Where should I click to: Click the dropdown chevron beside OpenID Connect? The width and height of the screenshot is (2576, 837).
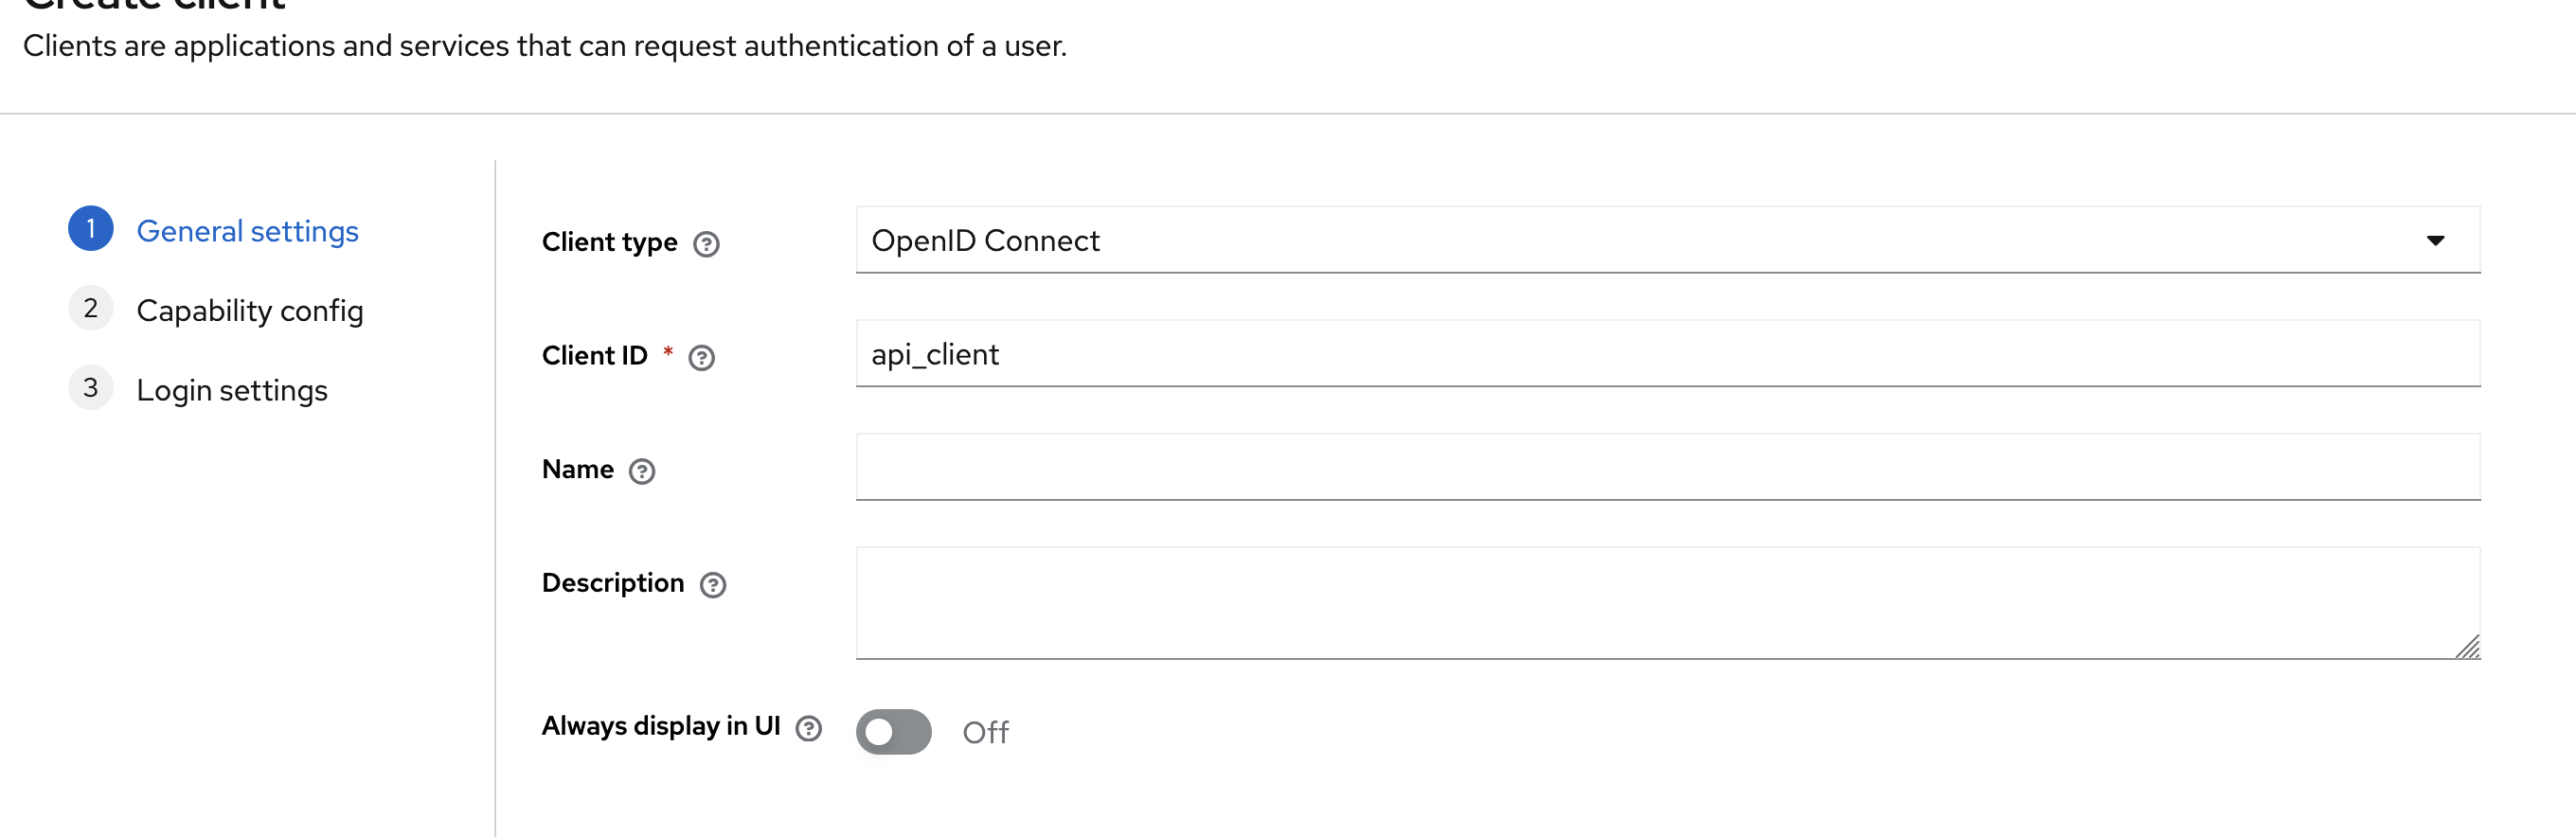(2434, 240)
